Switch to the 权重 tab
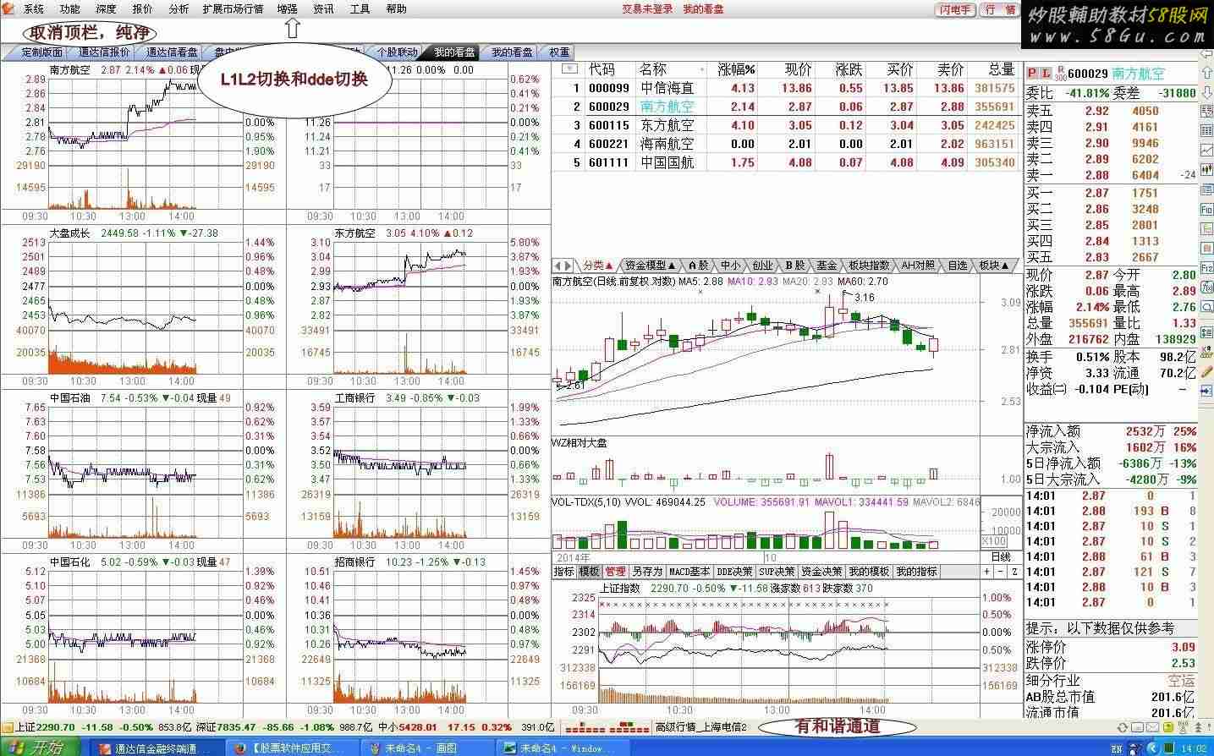 559,52
